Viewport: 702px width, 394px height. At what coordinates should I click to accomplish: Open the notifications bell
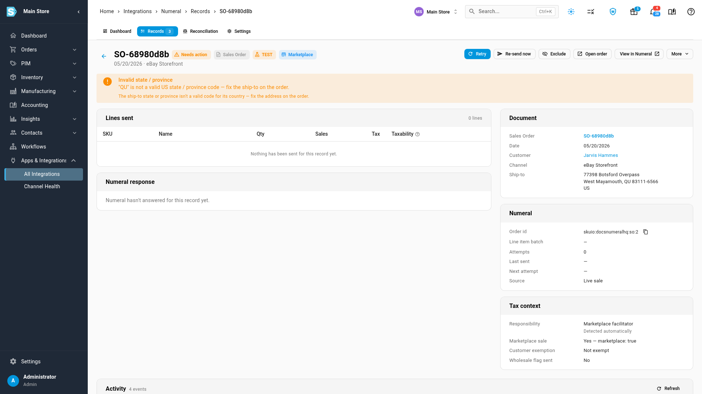[x=653, y=12]
